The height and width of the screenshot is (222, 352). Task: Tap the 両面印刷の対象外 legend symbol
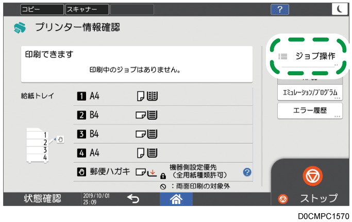(x=163, y=186)
